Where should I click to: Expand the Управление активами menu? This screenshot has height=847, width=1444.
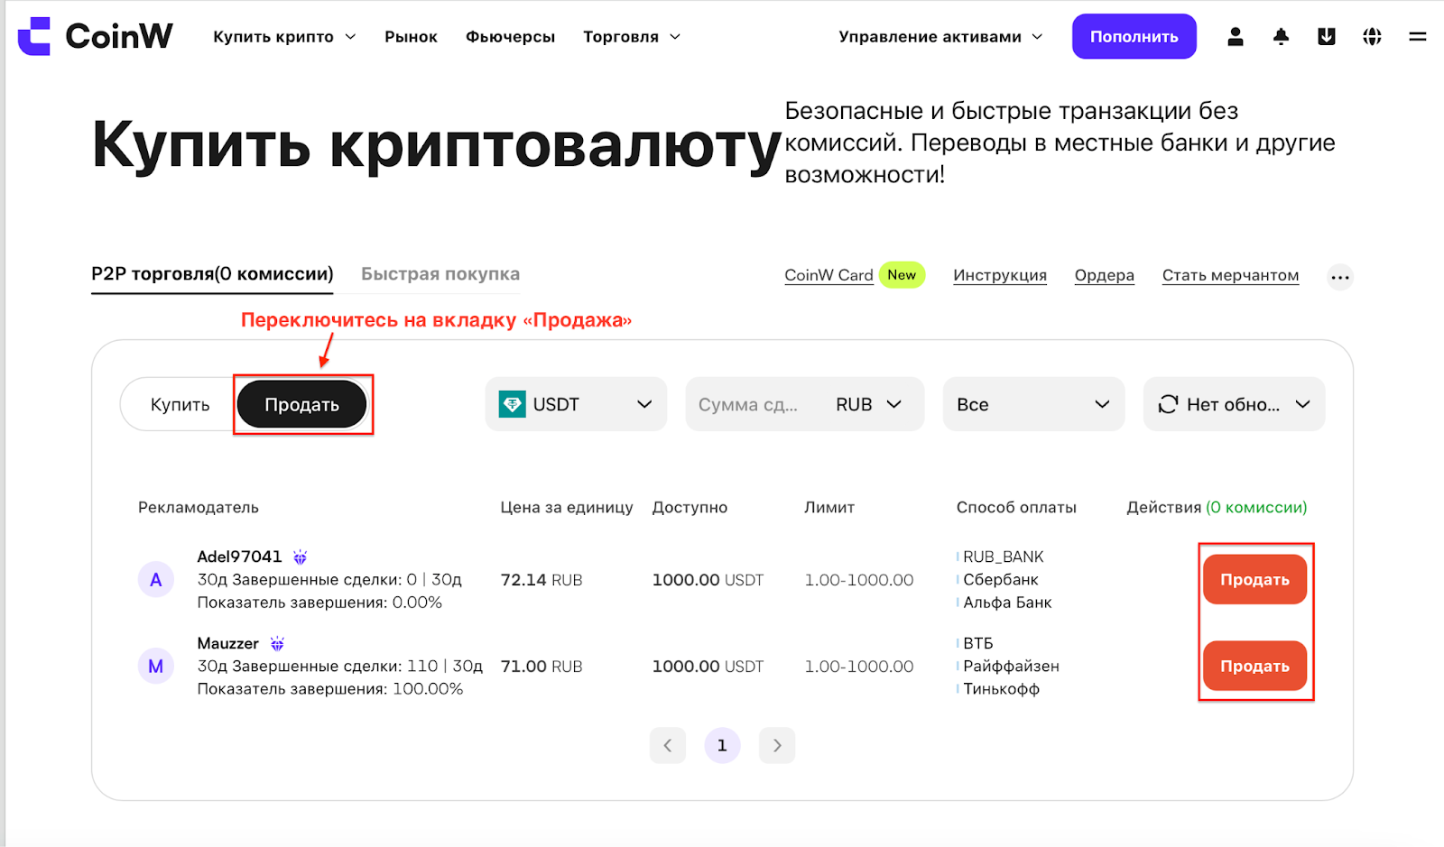coord(940,37)
